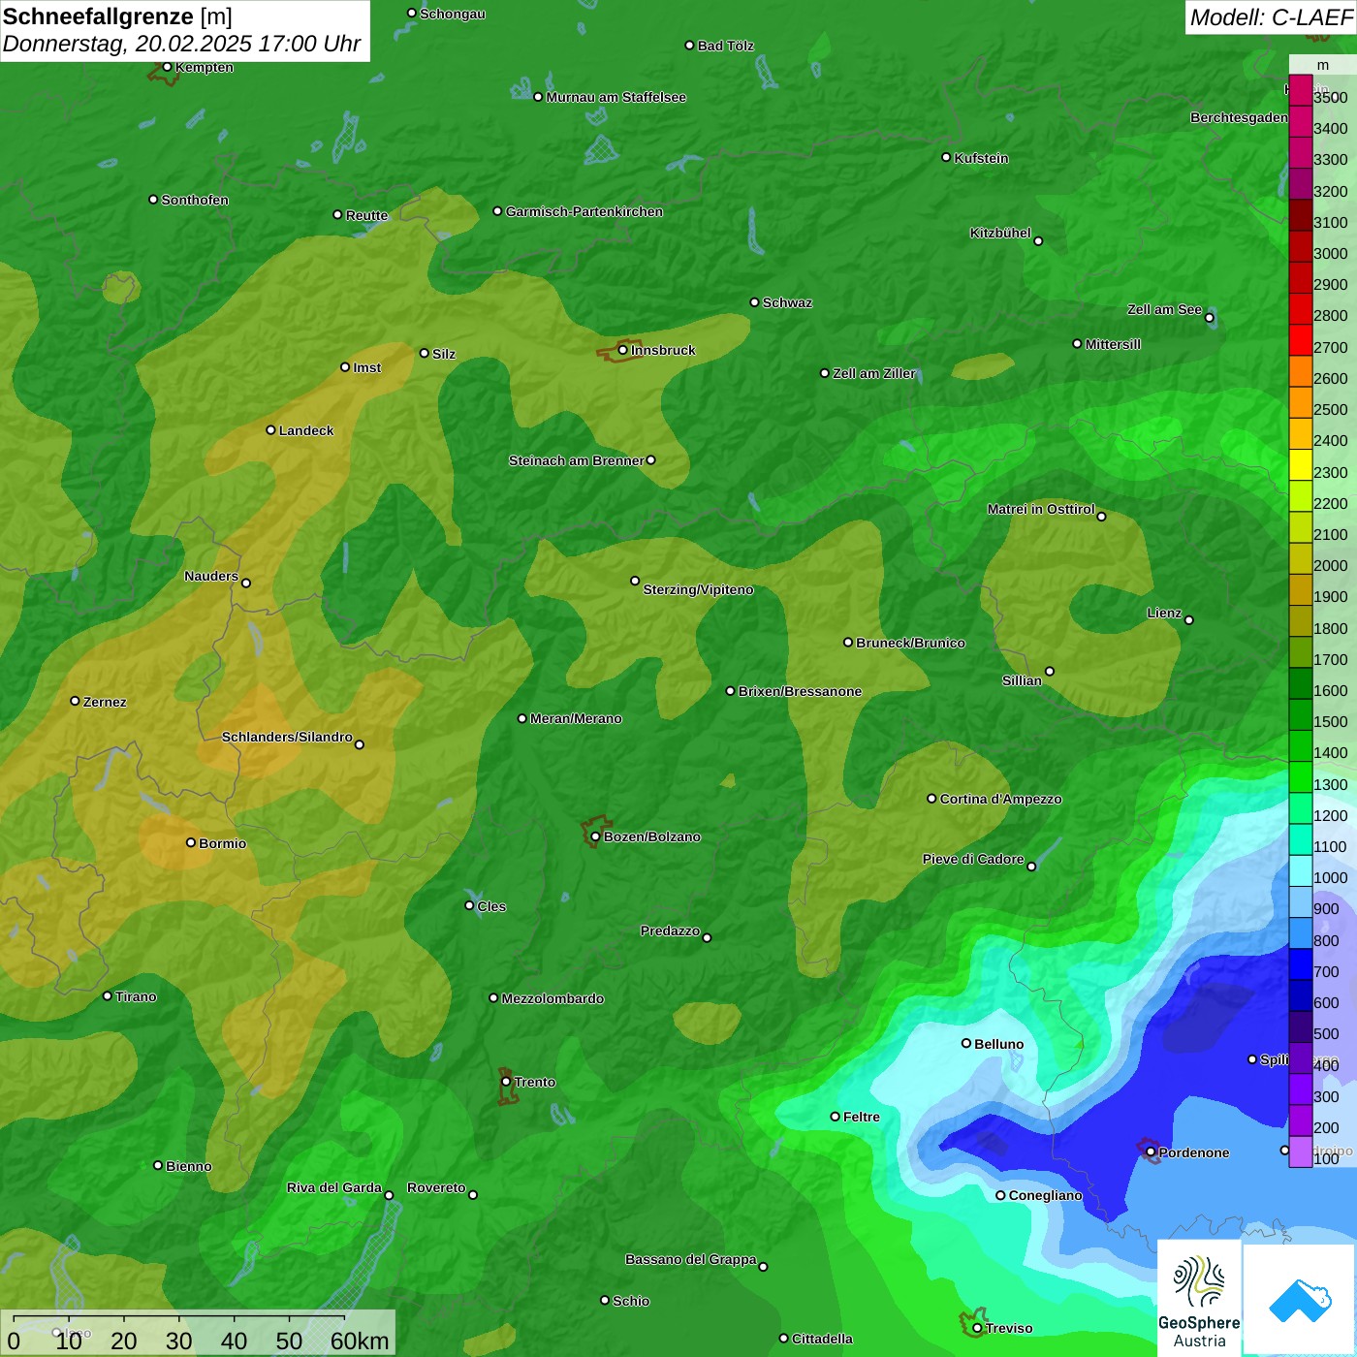The width and height of the screenshot is (1357, 1357).
Task: Click the 'Bruneck/Brunico' label
Action: pyautogui.click(x=911, y=643)
